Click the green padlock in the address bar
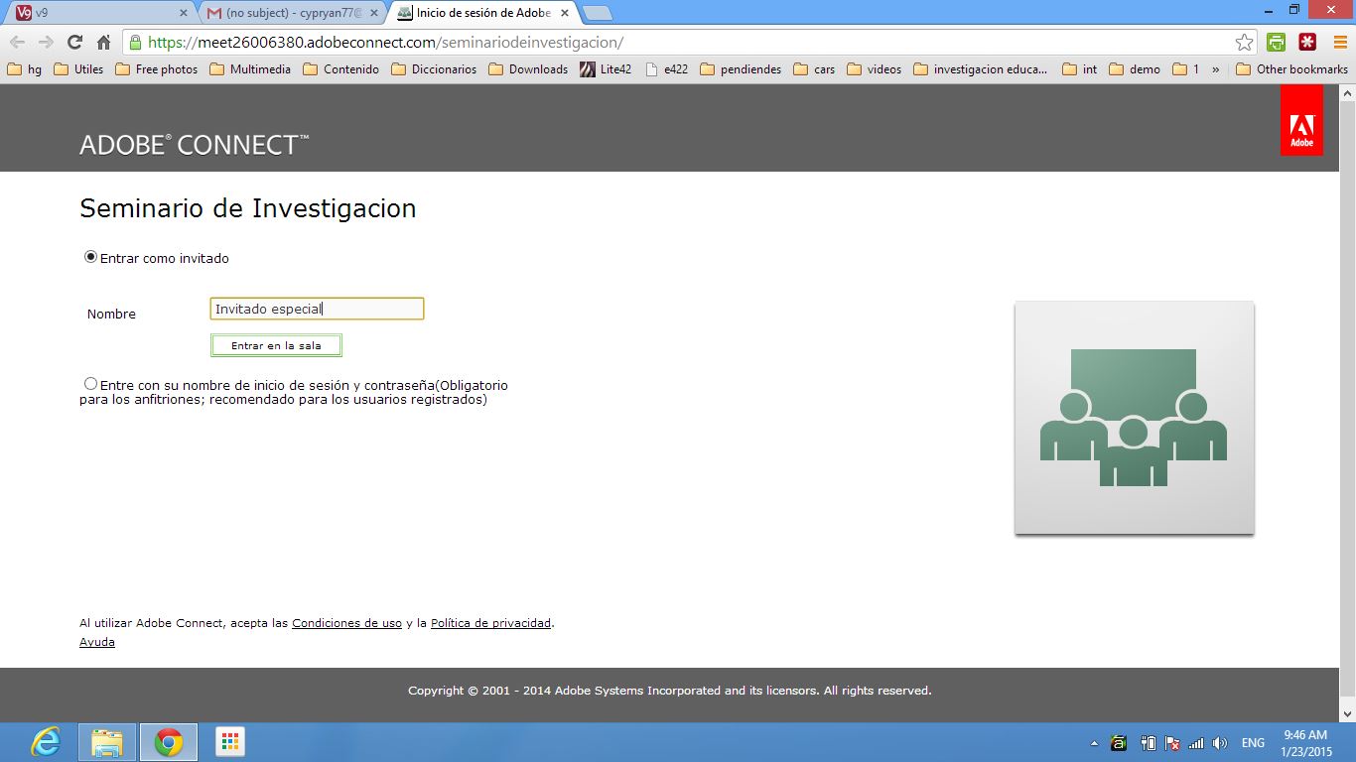1356x762 pixels. 135,42
